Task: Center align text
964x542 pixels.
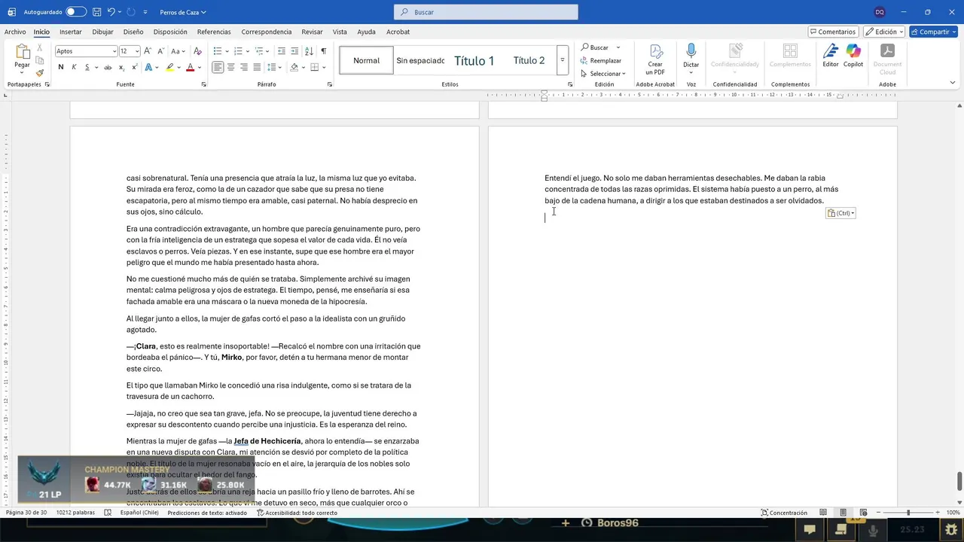Action: tap(231, 67)
